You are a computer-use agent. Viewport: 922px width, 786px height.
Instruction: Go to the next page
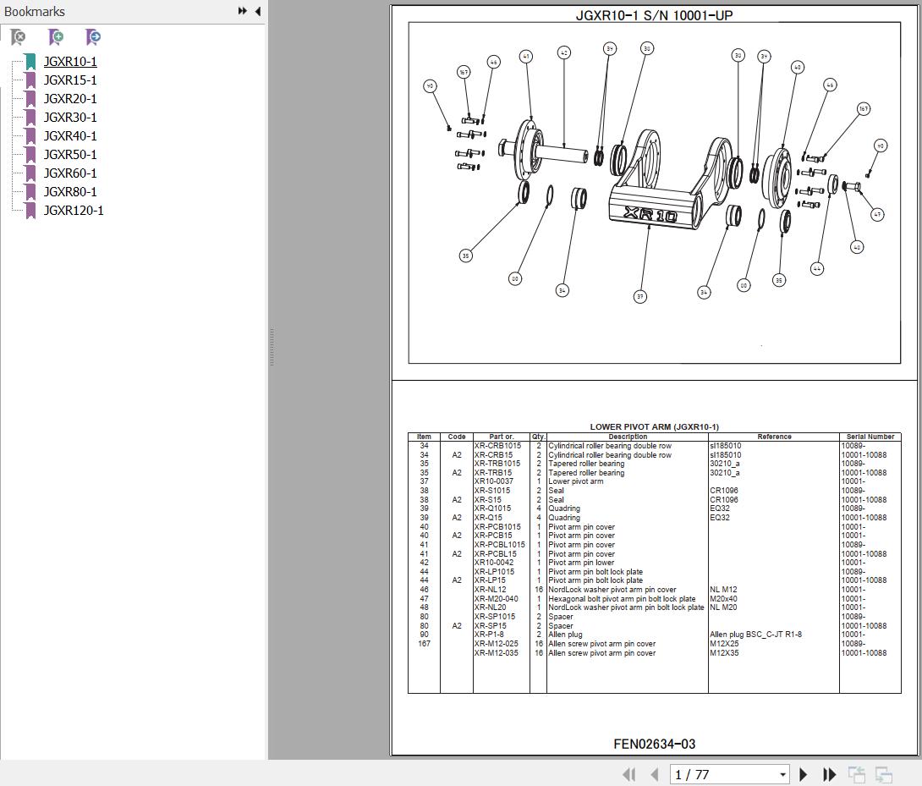(x=804, y=774)
